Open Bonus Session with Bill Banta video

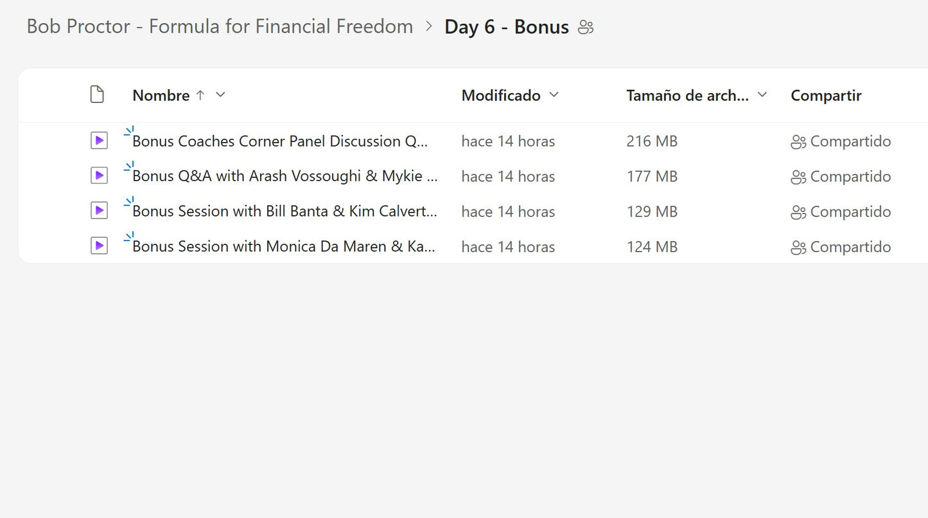pos(285,211)
